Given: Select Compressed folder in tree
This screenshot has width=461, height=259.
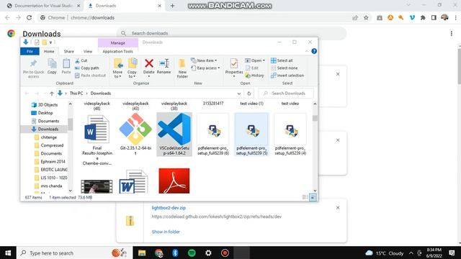Looking at the screenshot, I should tap(49, 145).
